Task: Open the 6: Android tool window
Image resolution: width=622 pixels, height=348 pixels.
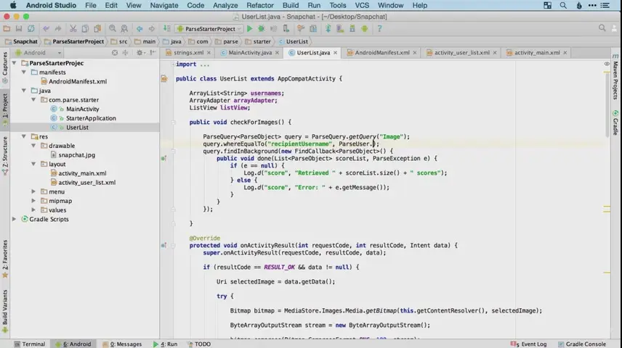Action: pyautogui.click(x=74, y=344)
